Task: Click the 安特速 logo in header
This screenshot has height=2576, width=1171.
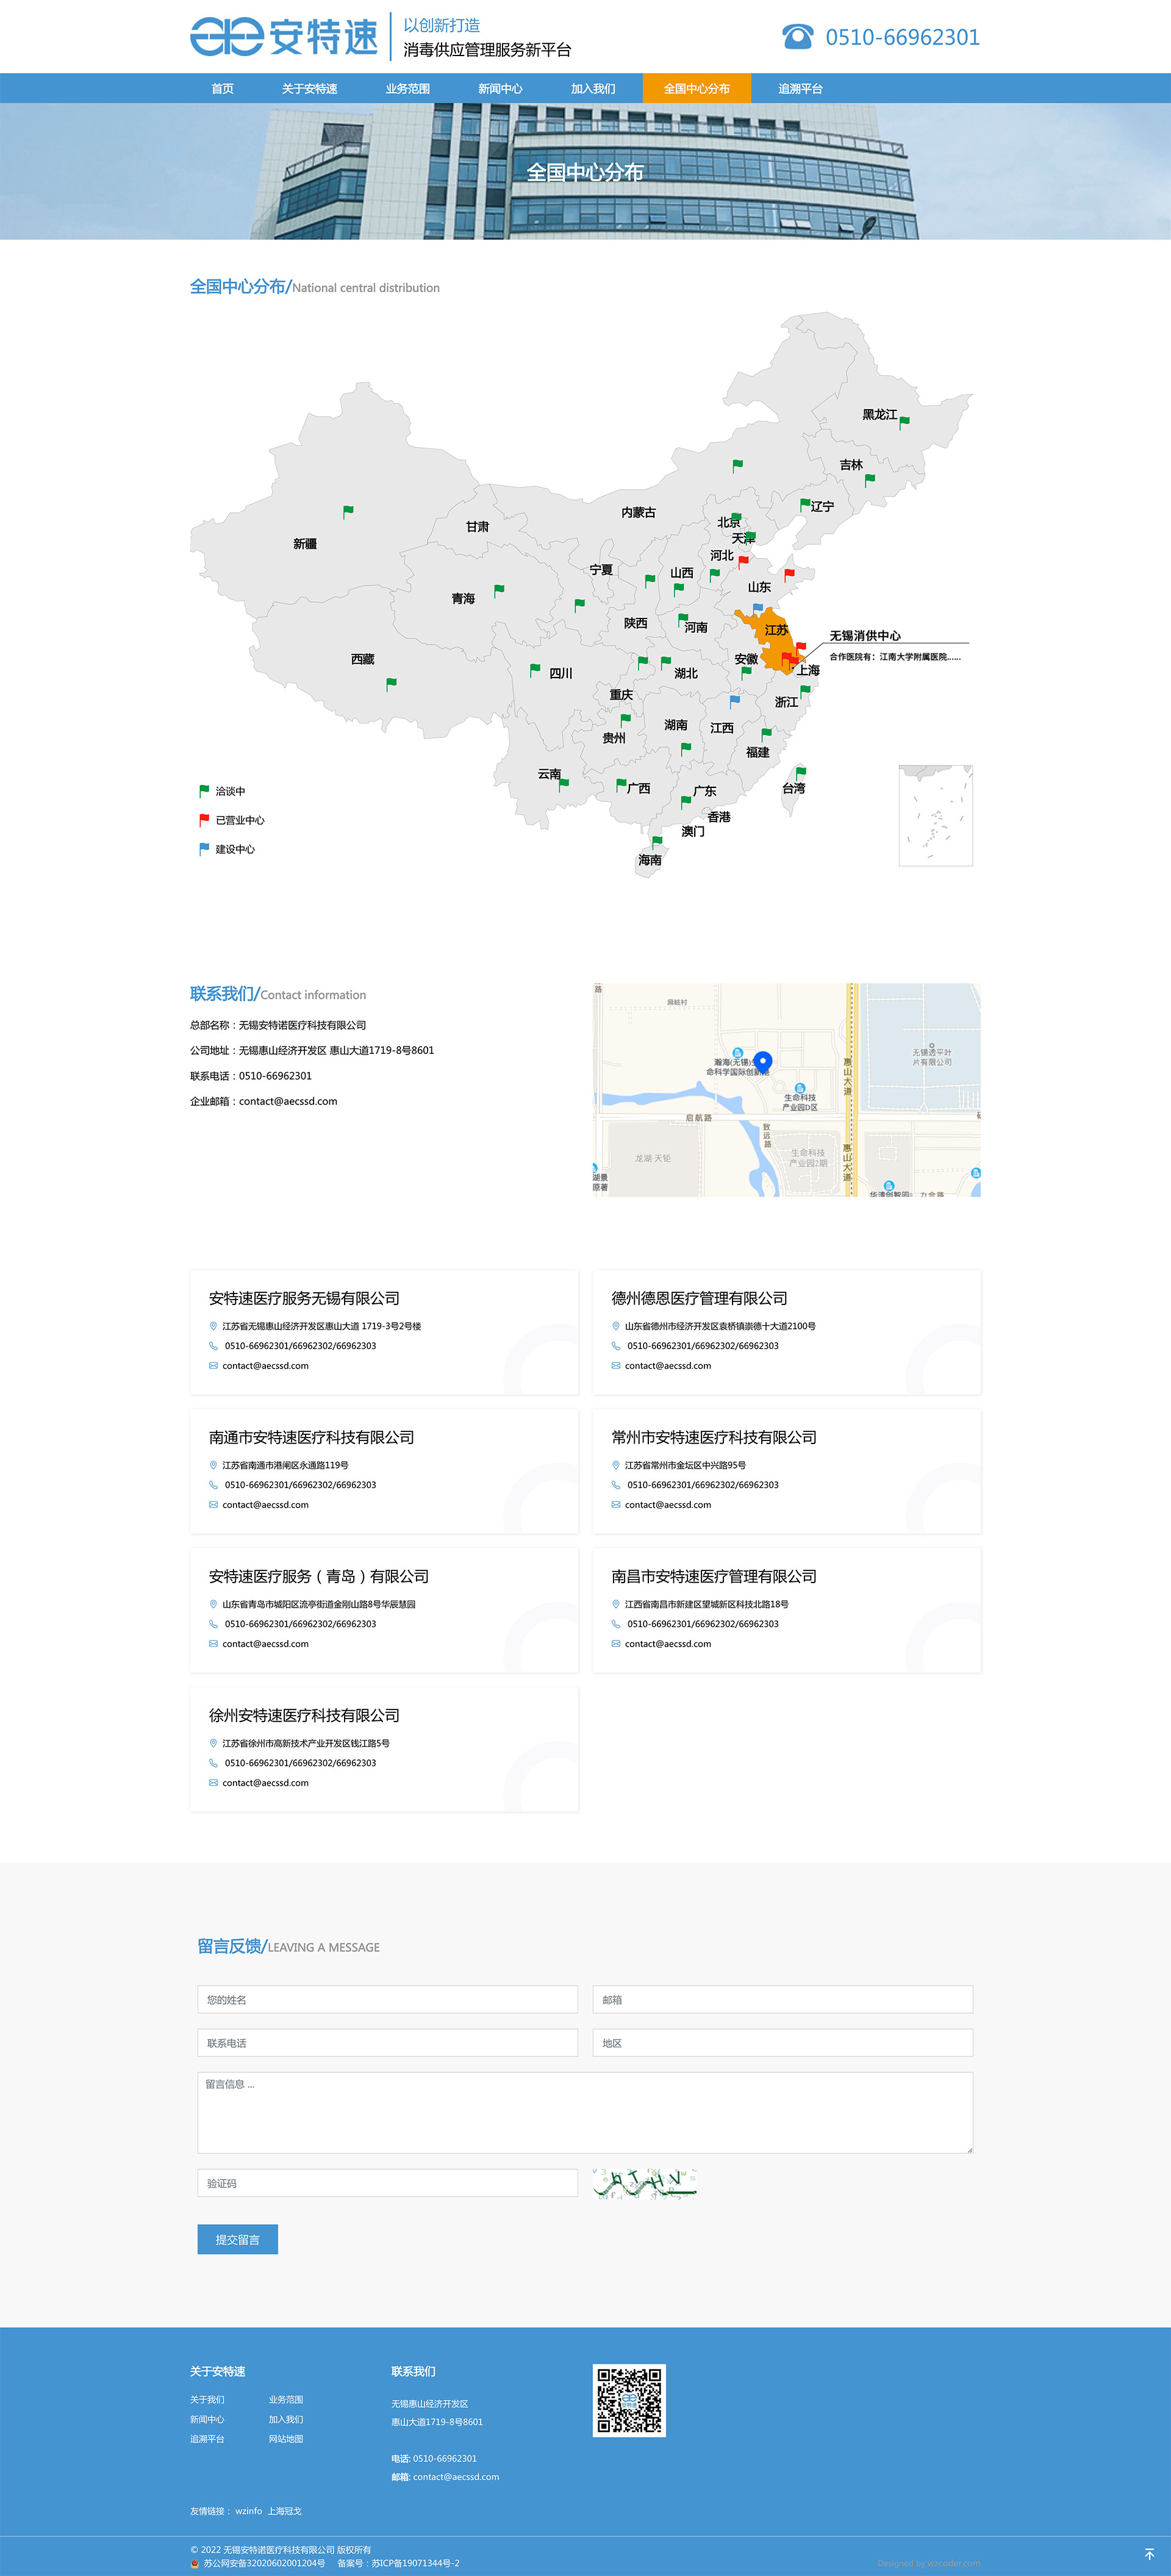Action: coord(284,37)
